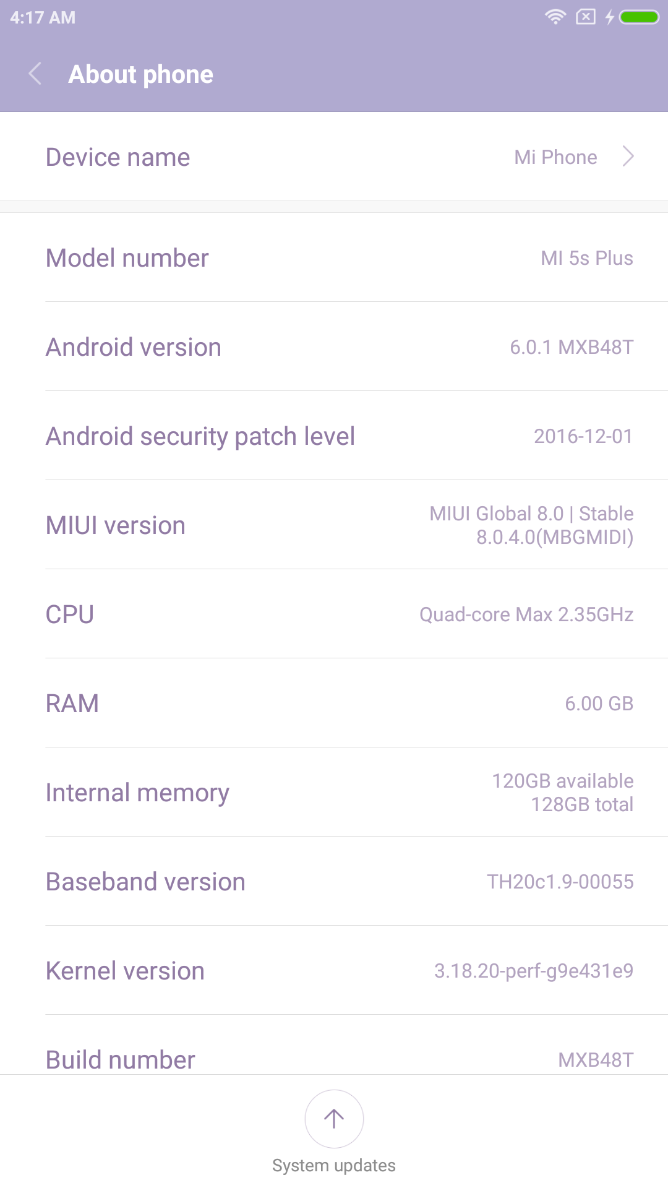Open Android security patch level row
Image resolution: width=668 pixels, height=1188 pixels.
pyautogui.click(x=334, y=436)
